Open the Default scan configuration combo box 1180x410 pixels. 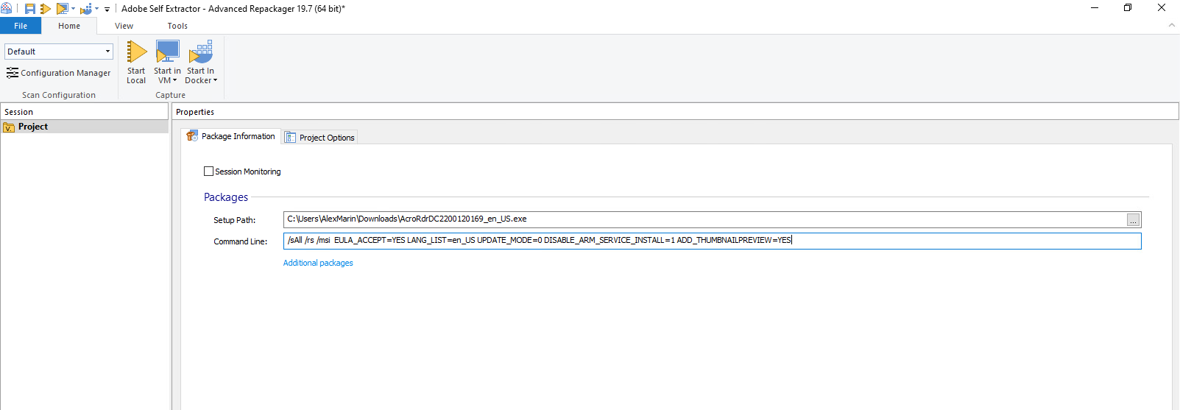pyautogui.click(x=59, y=52)
